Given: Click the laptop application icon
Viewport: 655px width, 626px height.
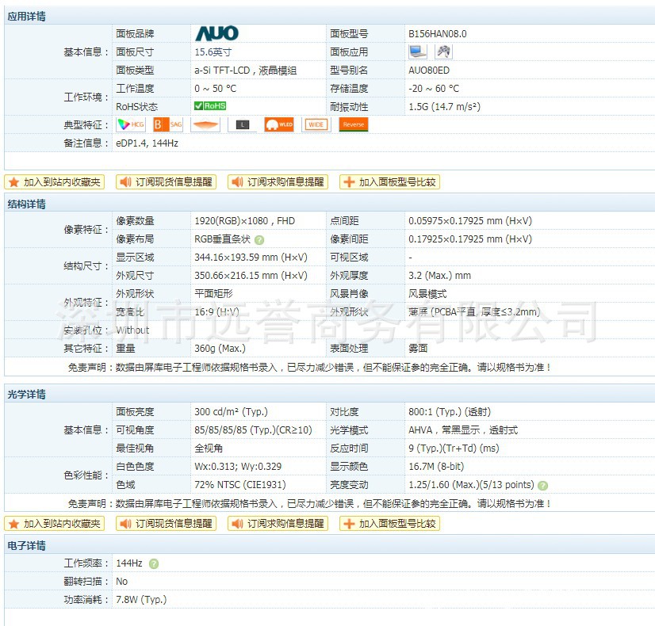Looking at the screenshot, I should [x=418, y=52].
